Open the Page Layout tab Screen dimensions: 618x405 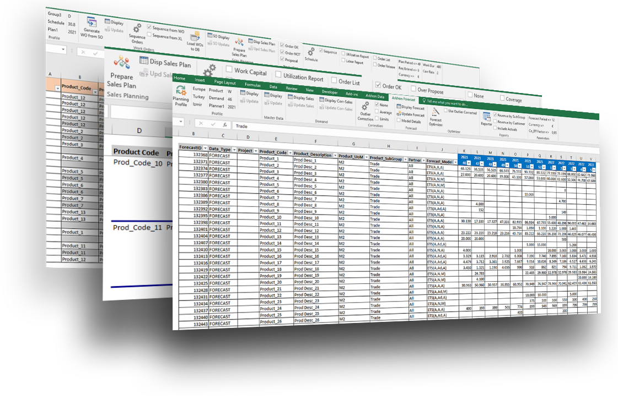225,82
